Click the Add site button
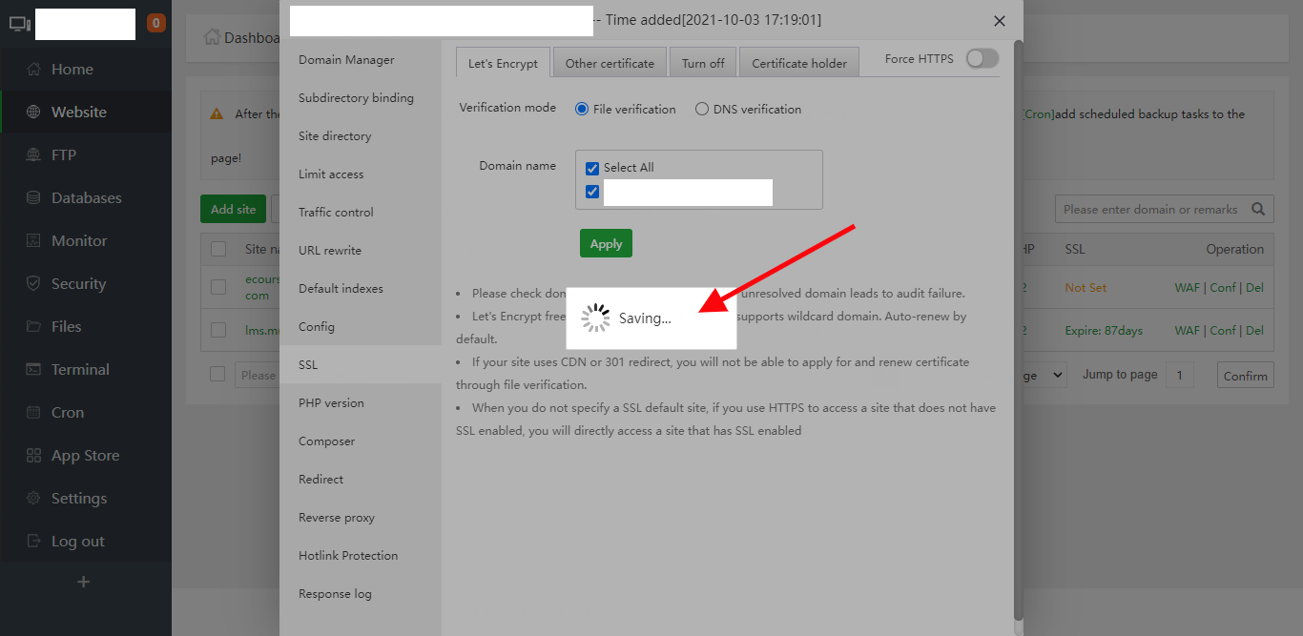1303x636 pixels. click(x=234, y=209)
